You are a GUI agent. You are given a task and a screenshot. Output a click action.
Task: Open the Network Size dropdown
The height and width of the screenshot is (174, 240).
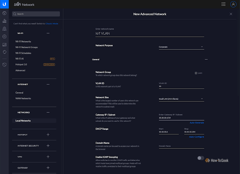[181, 99]
